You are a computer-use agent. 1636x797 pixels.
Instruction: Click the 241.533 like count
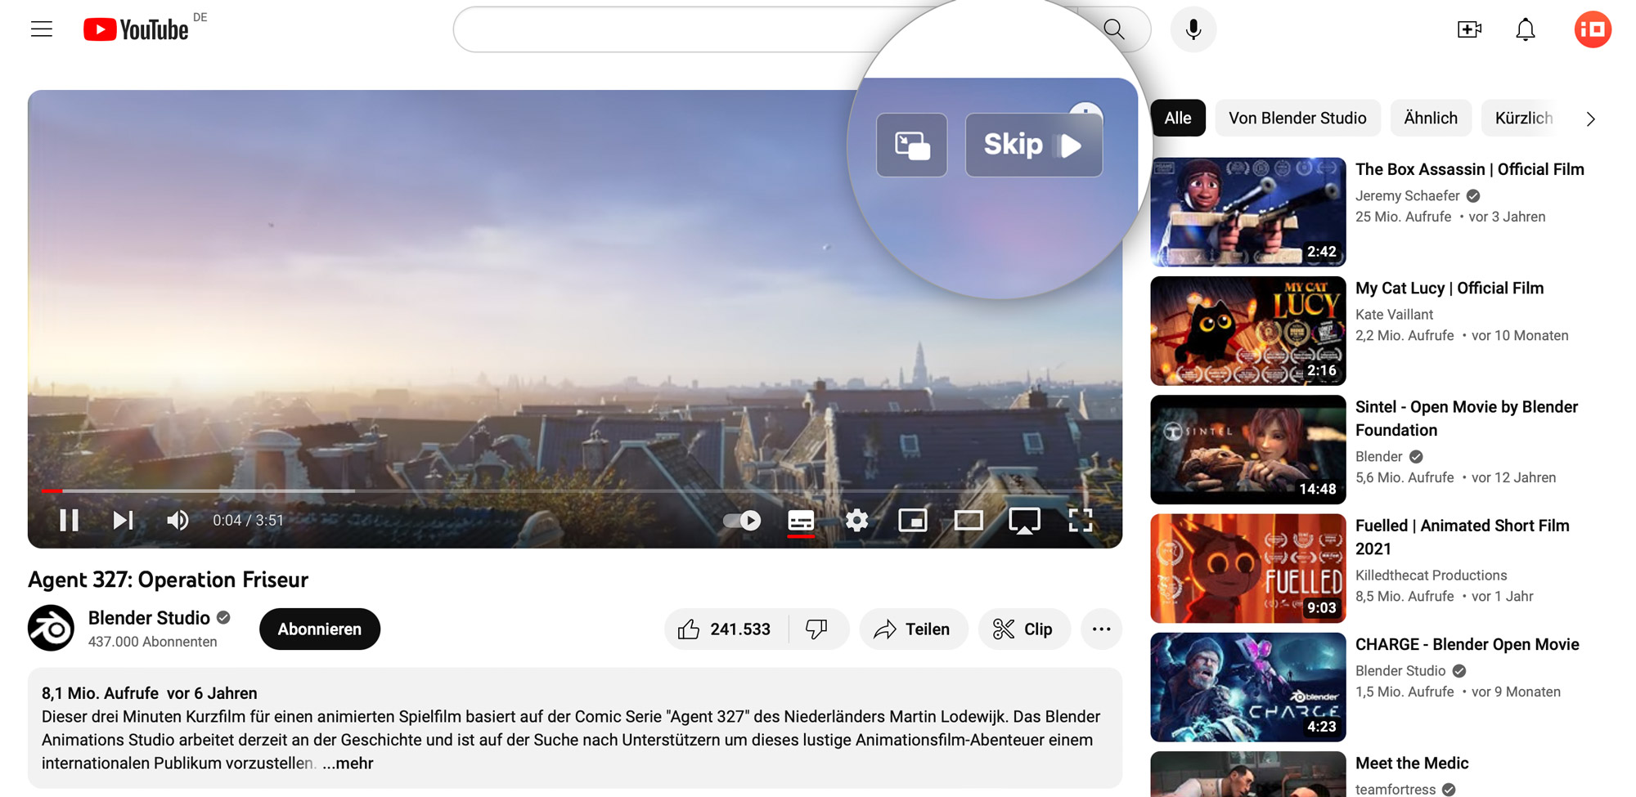coord(740,629)
